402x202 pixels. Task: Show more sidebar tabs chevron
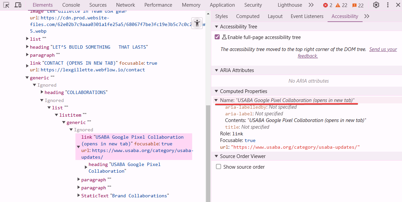click(367, 16)
